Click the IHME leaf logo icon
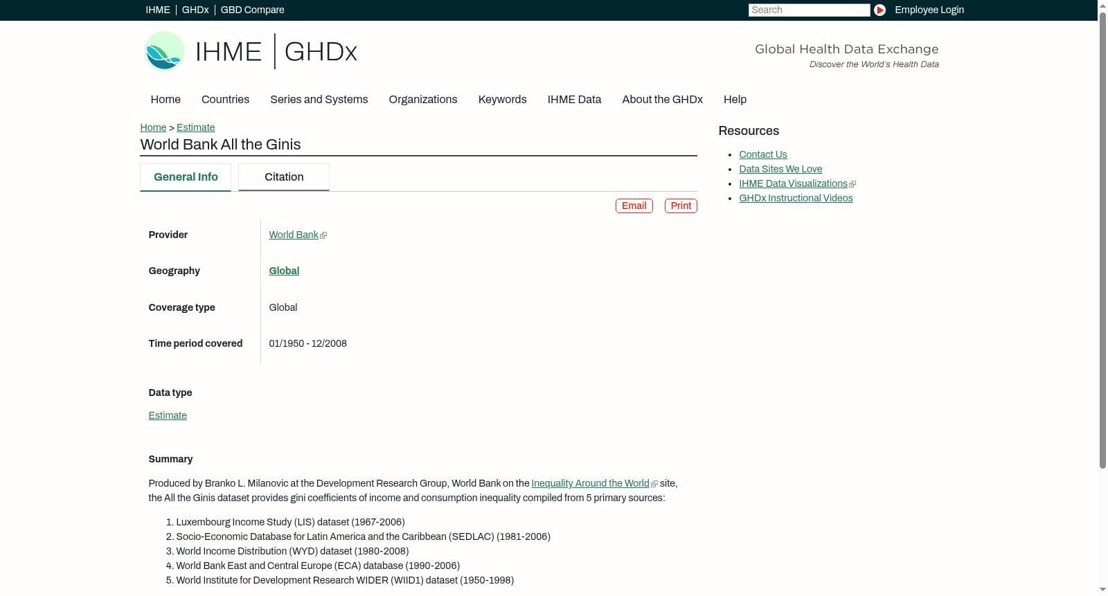The height and width of the screenshot is (596, 1108). click(x=164, y=51)
